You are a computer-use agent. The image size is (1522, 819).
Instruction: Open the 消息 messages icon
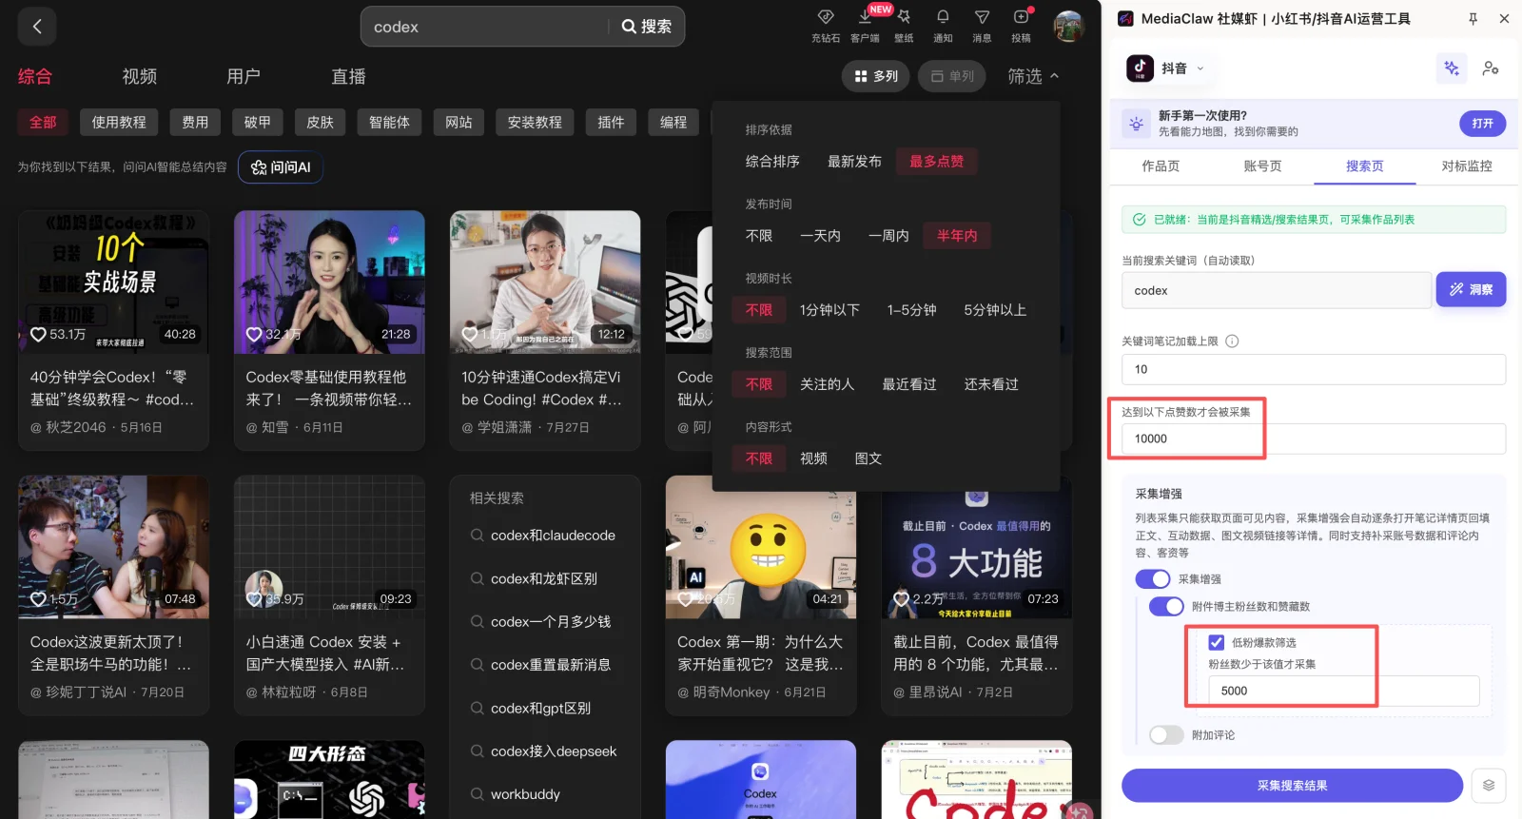pyautogui.click(x=982, y=17)
